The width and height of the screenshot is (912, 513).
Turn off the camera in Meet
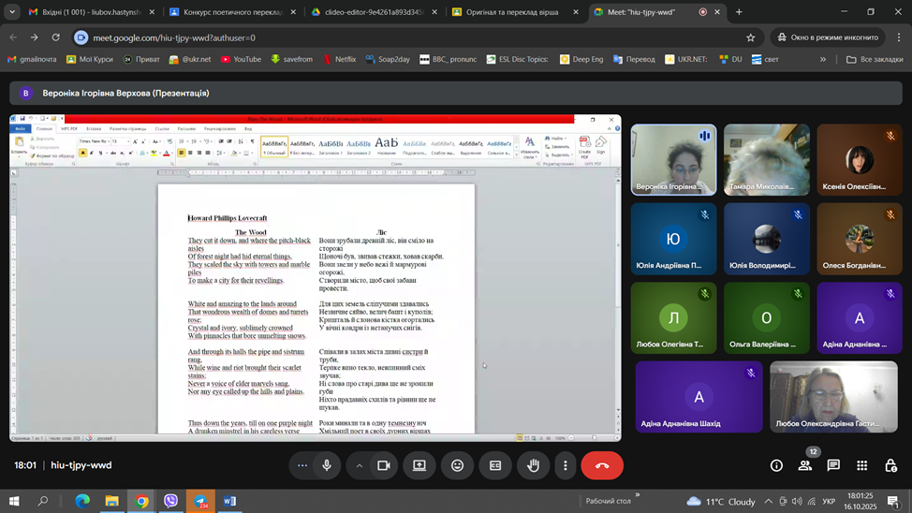tap(383, 465)
